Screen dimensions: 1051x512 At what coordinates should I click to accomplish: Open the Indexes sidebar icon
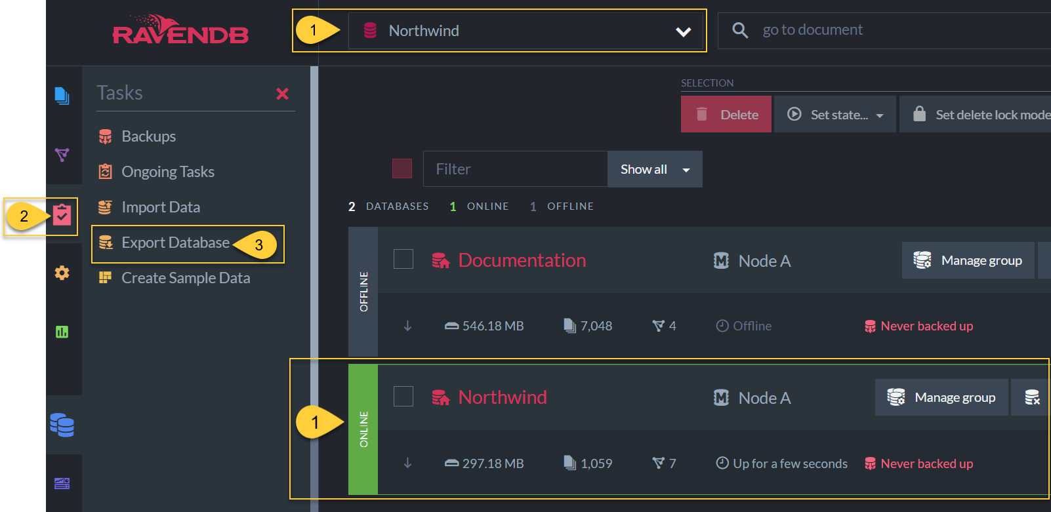62,155
